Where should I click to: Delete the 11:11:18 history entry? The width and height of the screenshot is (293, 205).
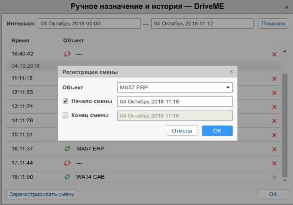pyautogui.click(x=274, y=78)
